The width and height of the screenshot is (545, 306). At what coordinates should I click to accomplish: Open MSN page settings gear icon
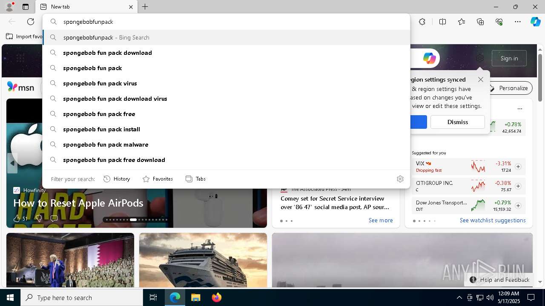click(x=480, y=58)
